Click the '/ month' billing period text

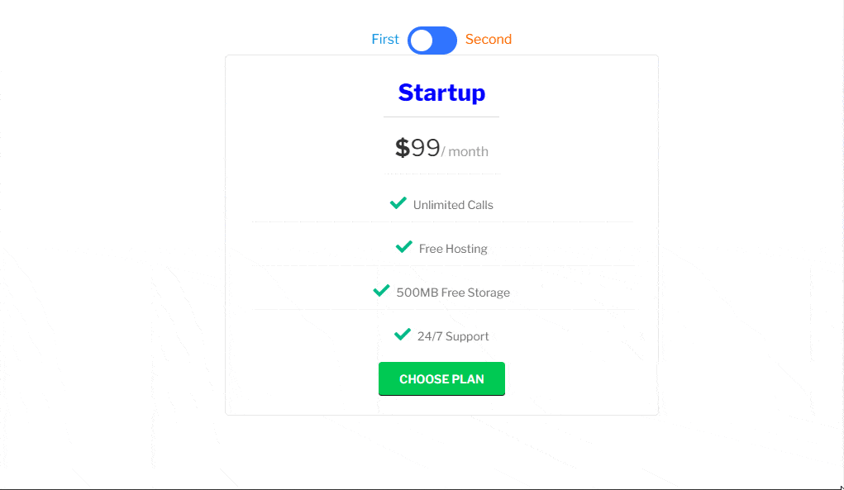[x=465, y=152]
